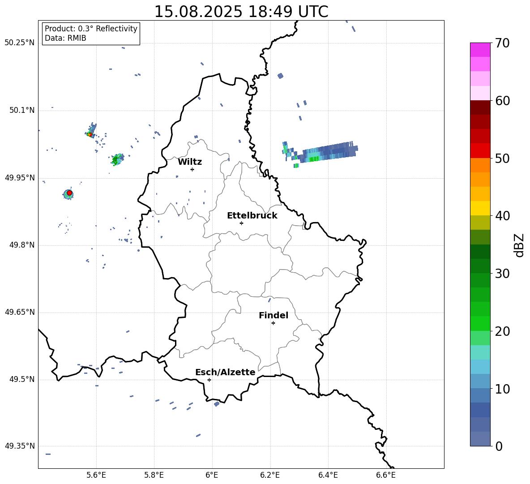Click the Wiltz station cross marker

[x=192, y=169]
